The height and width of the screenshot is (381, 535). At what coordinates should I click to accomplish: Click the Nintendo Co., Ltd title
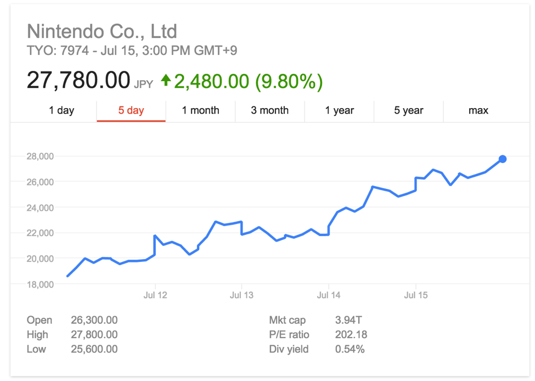(x=102, y=31)
